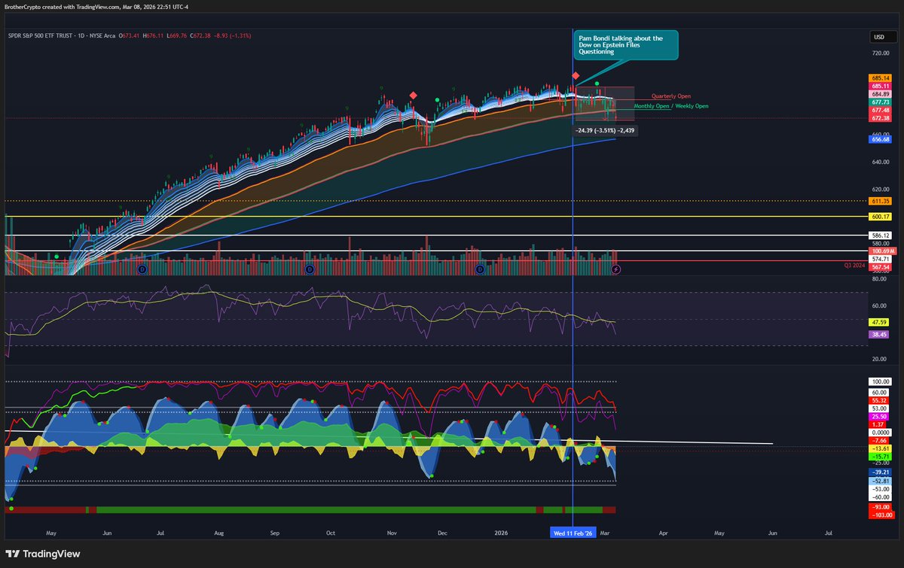This screenshot has height=568, width=904.
Task: Click the Monthly Open / Weekly Open label
Action: (x=671, y=106)
